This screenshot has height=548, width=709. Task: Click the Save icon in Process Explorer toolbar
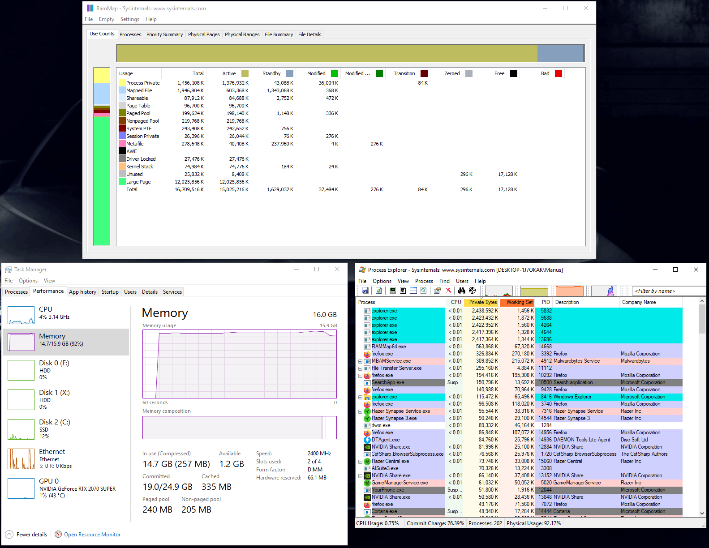point(365,291)
